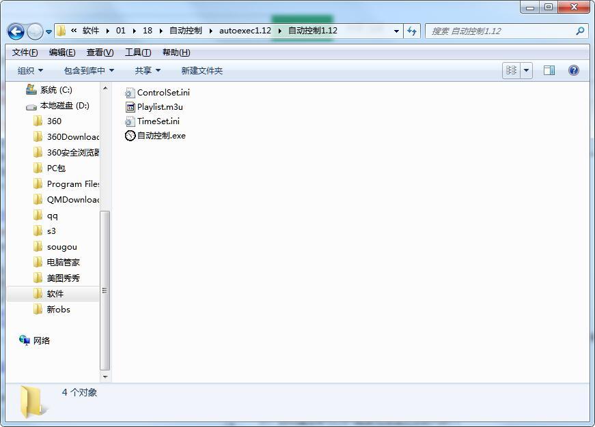
Task: Select 电脑管家 folder in tree
Action: pos(63,262)
